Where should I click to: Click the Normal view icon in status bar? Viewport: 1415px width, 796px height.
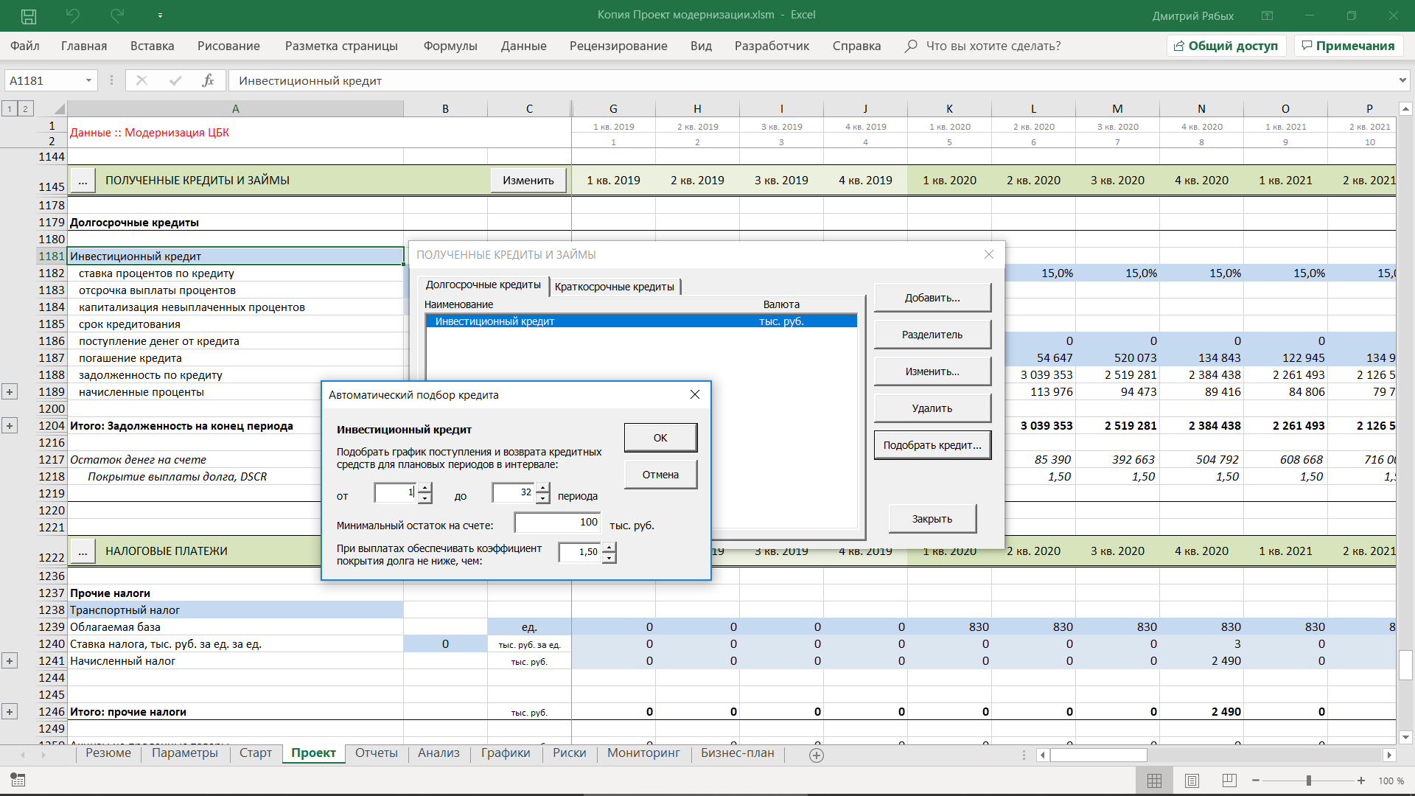1154,781
